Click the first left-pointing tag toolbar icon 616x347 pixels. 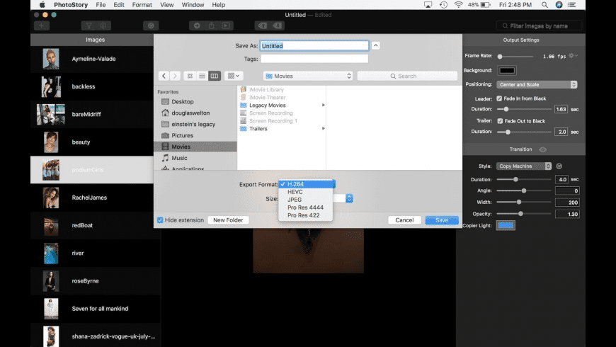(x=263, y=25)
